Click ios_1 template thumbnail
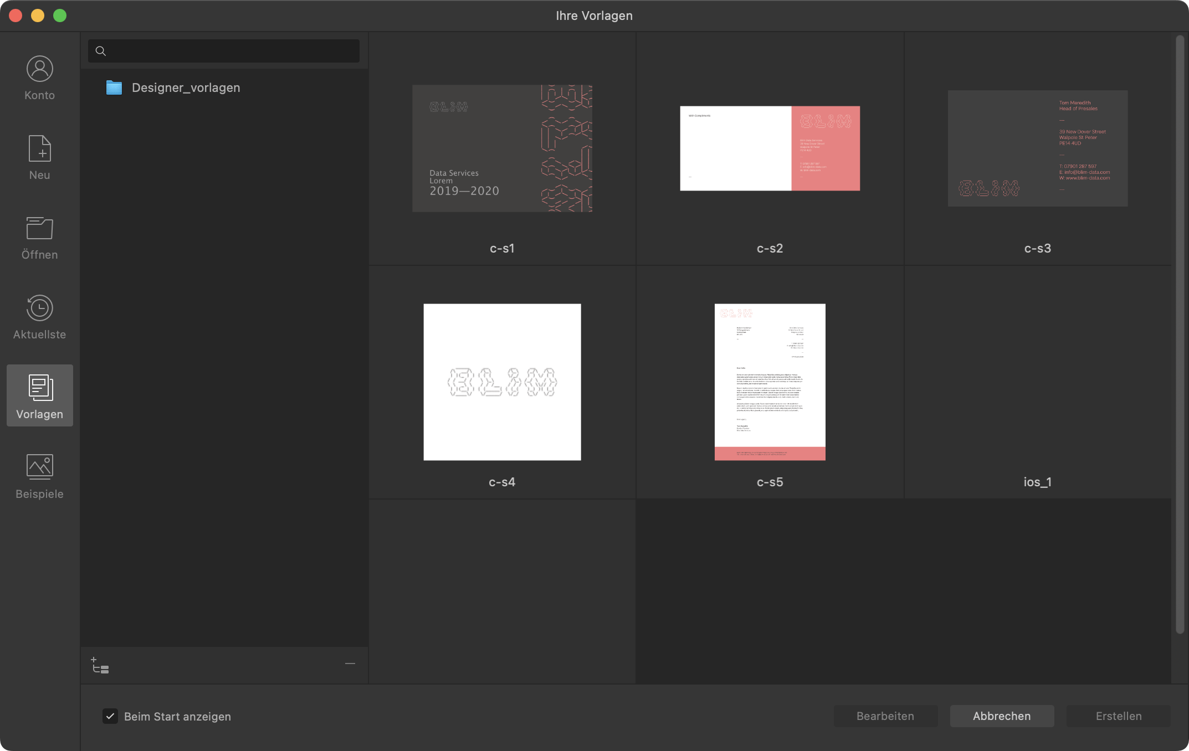The width and height of the screenshot is (1189, 751). point(1037,382)
